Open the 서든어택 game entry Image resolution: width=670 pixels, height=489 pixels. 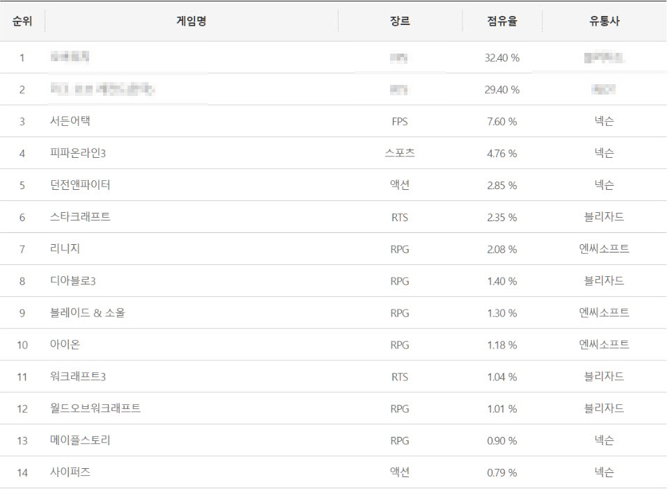click(70, 121)
